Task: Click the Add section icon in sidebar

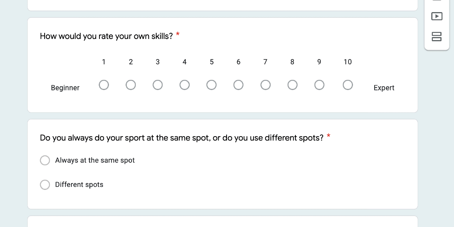Action: (437, 36)
